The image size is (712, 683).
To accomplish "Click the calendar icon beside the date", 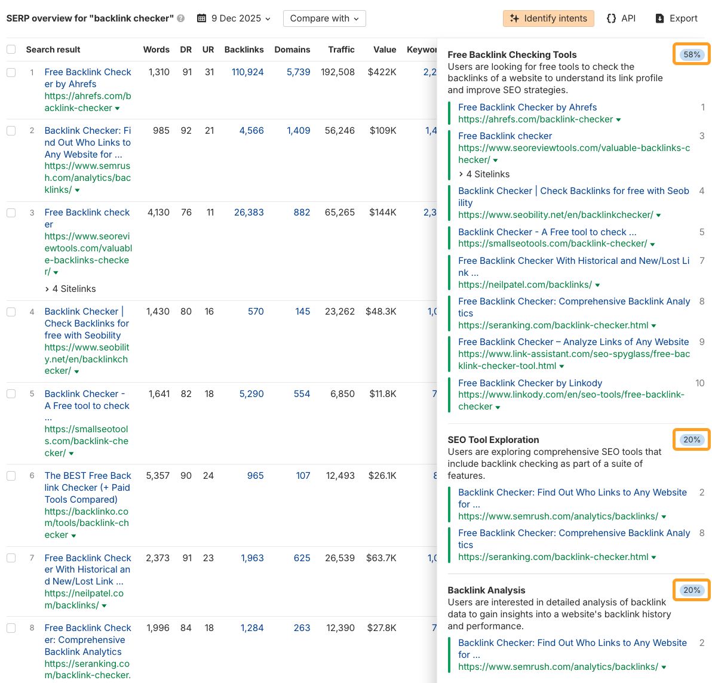I will tap(202, 19).
